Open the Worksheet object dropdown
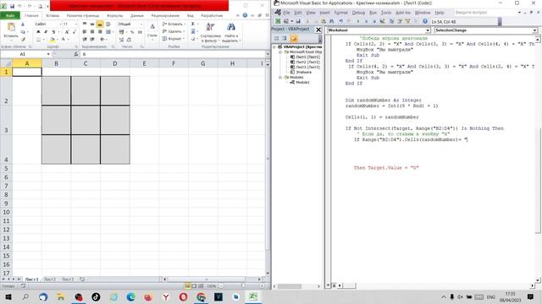Viewport: 542px width, 304px height. coord(428,30)
